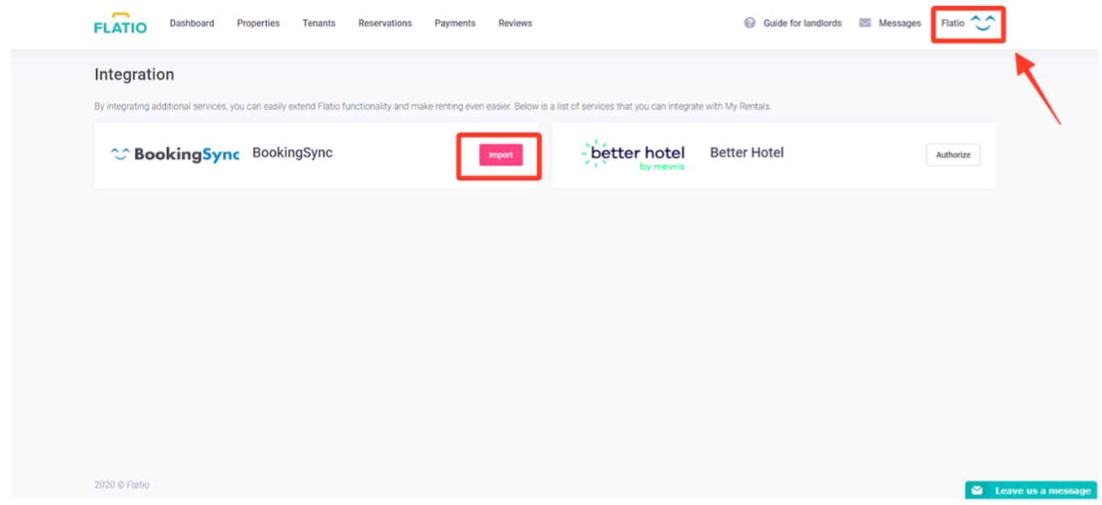1102x505 pixels.
Task: Go to the Properties page
Action: pyautogui.click(x=258, y=23)
